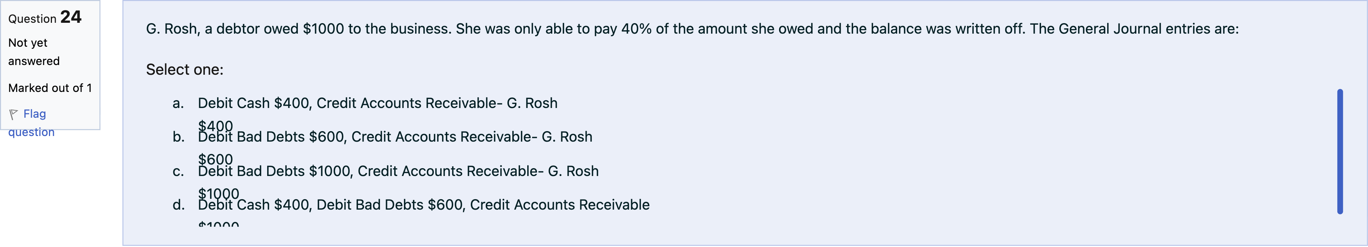Image resolution: width=1368 pixels, height=247 pixels.
Task: Click the option letter 'a.'
Action: coord(179,103)
